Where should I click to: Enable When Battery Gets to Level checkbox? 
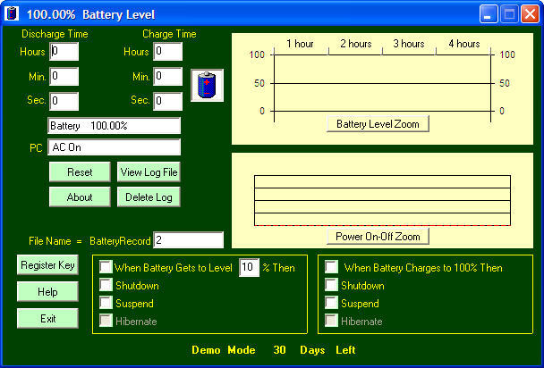106,267
